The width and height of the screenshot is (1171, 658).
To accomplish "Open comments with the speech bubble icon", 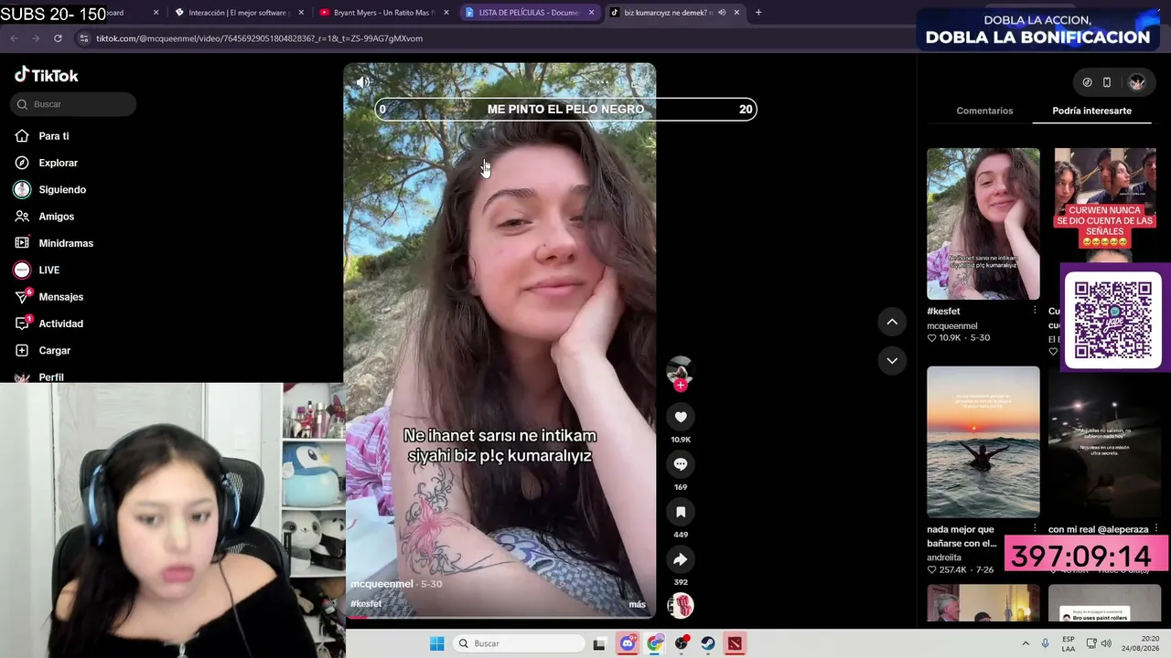I will (681, 464).
